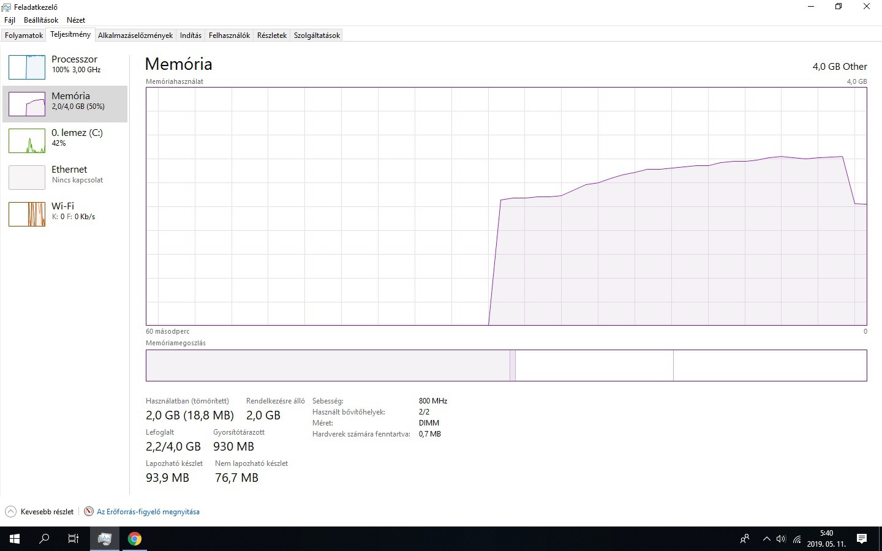Click the Memória heading text
The height and width of the screenshot is (551, 882).
(x=179, y=64)
